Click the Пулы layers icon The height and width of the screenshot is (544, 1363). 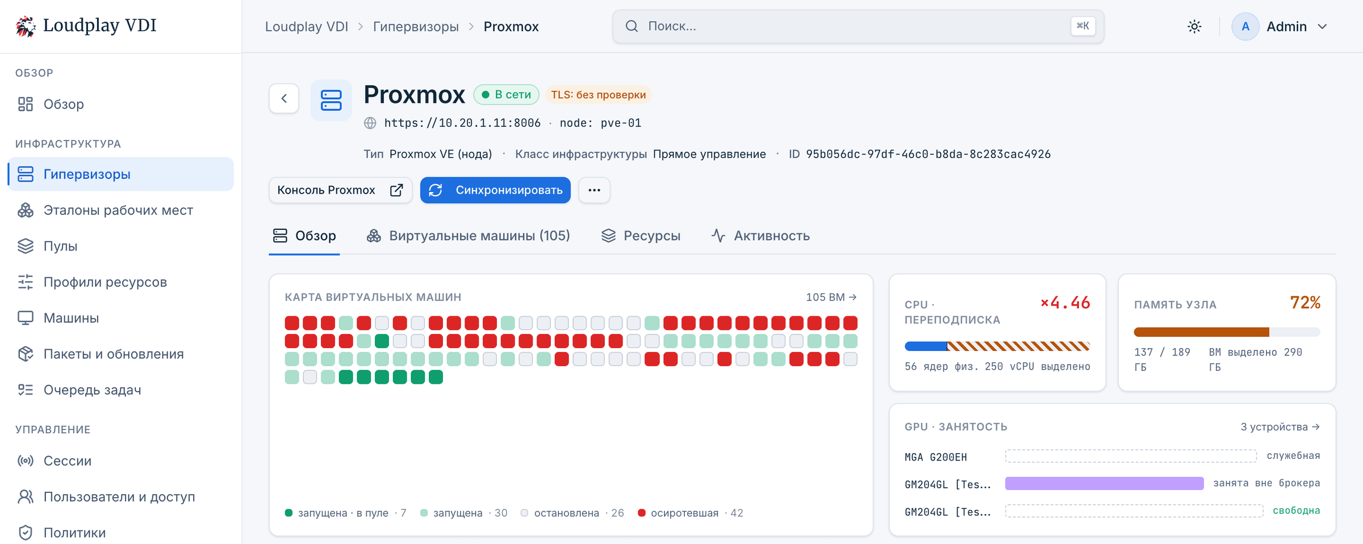(x=26, y=246)
